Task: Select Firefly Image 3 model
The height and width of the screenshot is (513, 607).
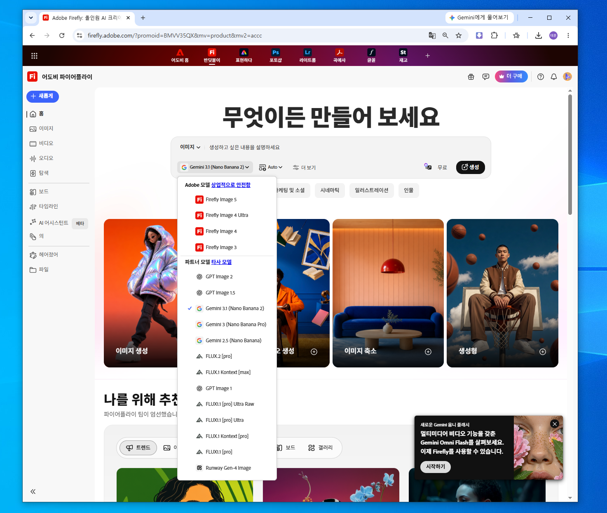Action: [x=227, y=247]
